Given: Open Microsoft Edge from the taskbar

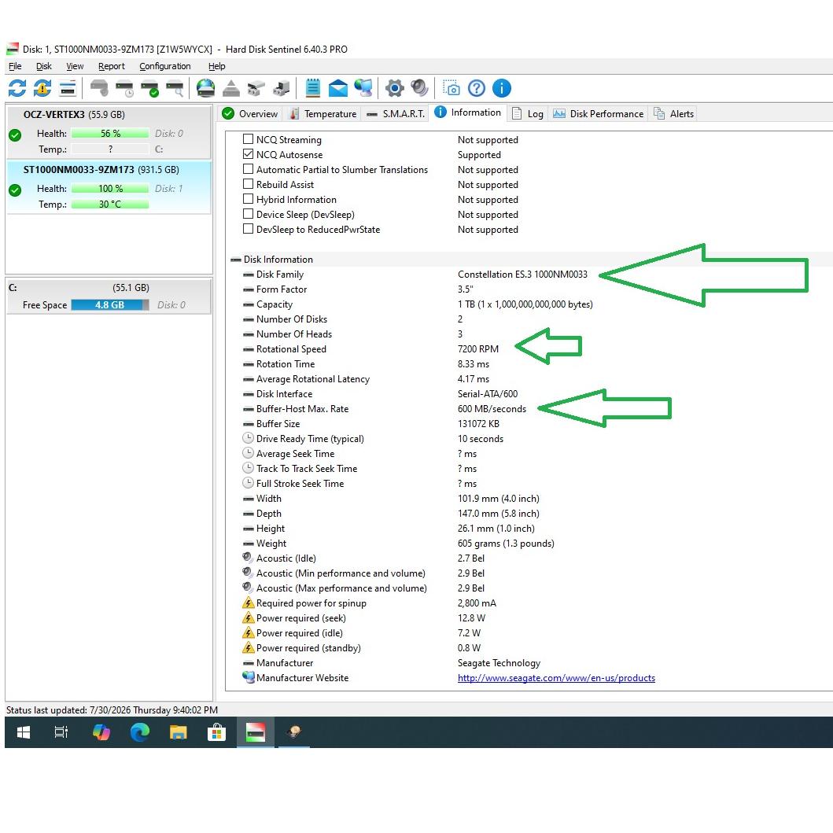Looking at the screenshot, I should (140, 732).
